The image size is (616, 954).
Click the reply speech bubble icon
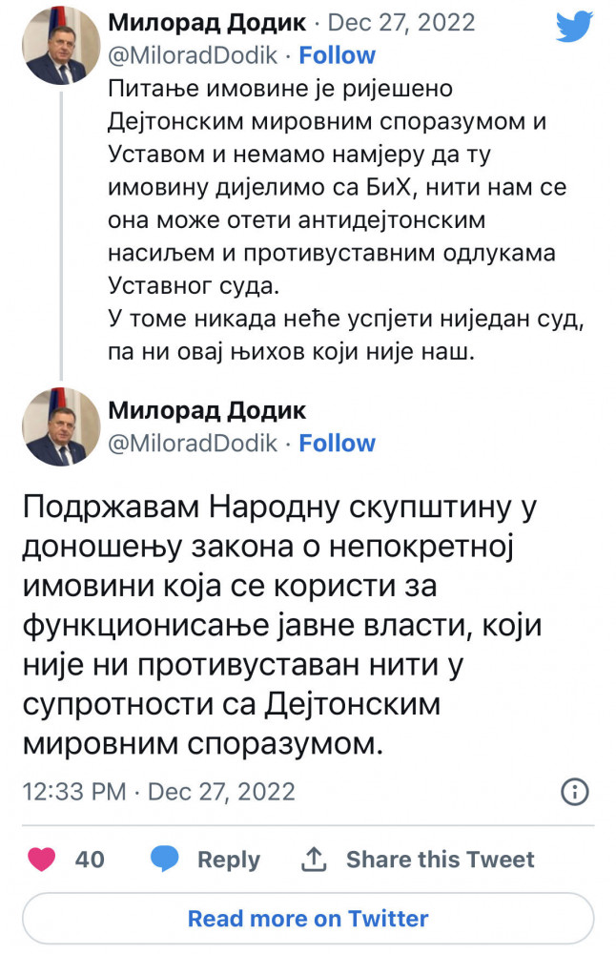167,860
